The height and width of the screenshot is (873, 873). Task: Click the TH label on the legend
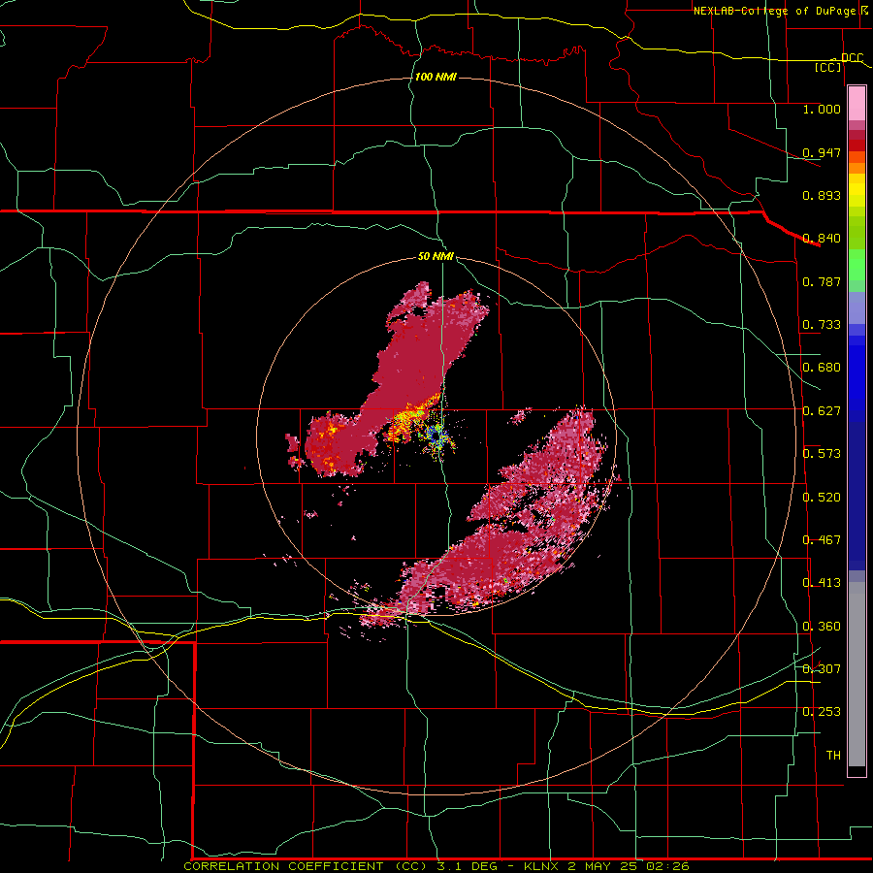click(x=833, y=756)
